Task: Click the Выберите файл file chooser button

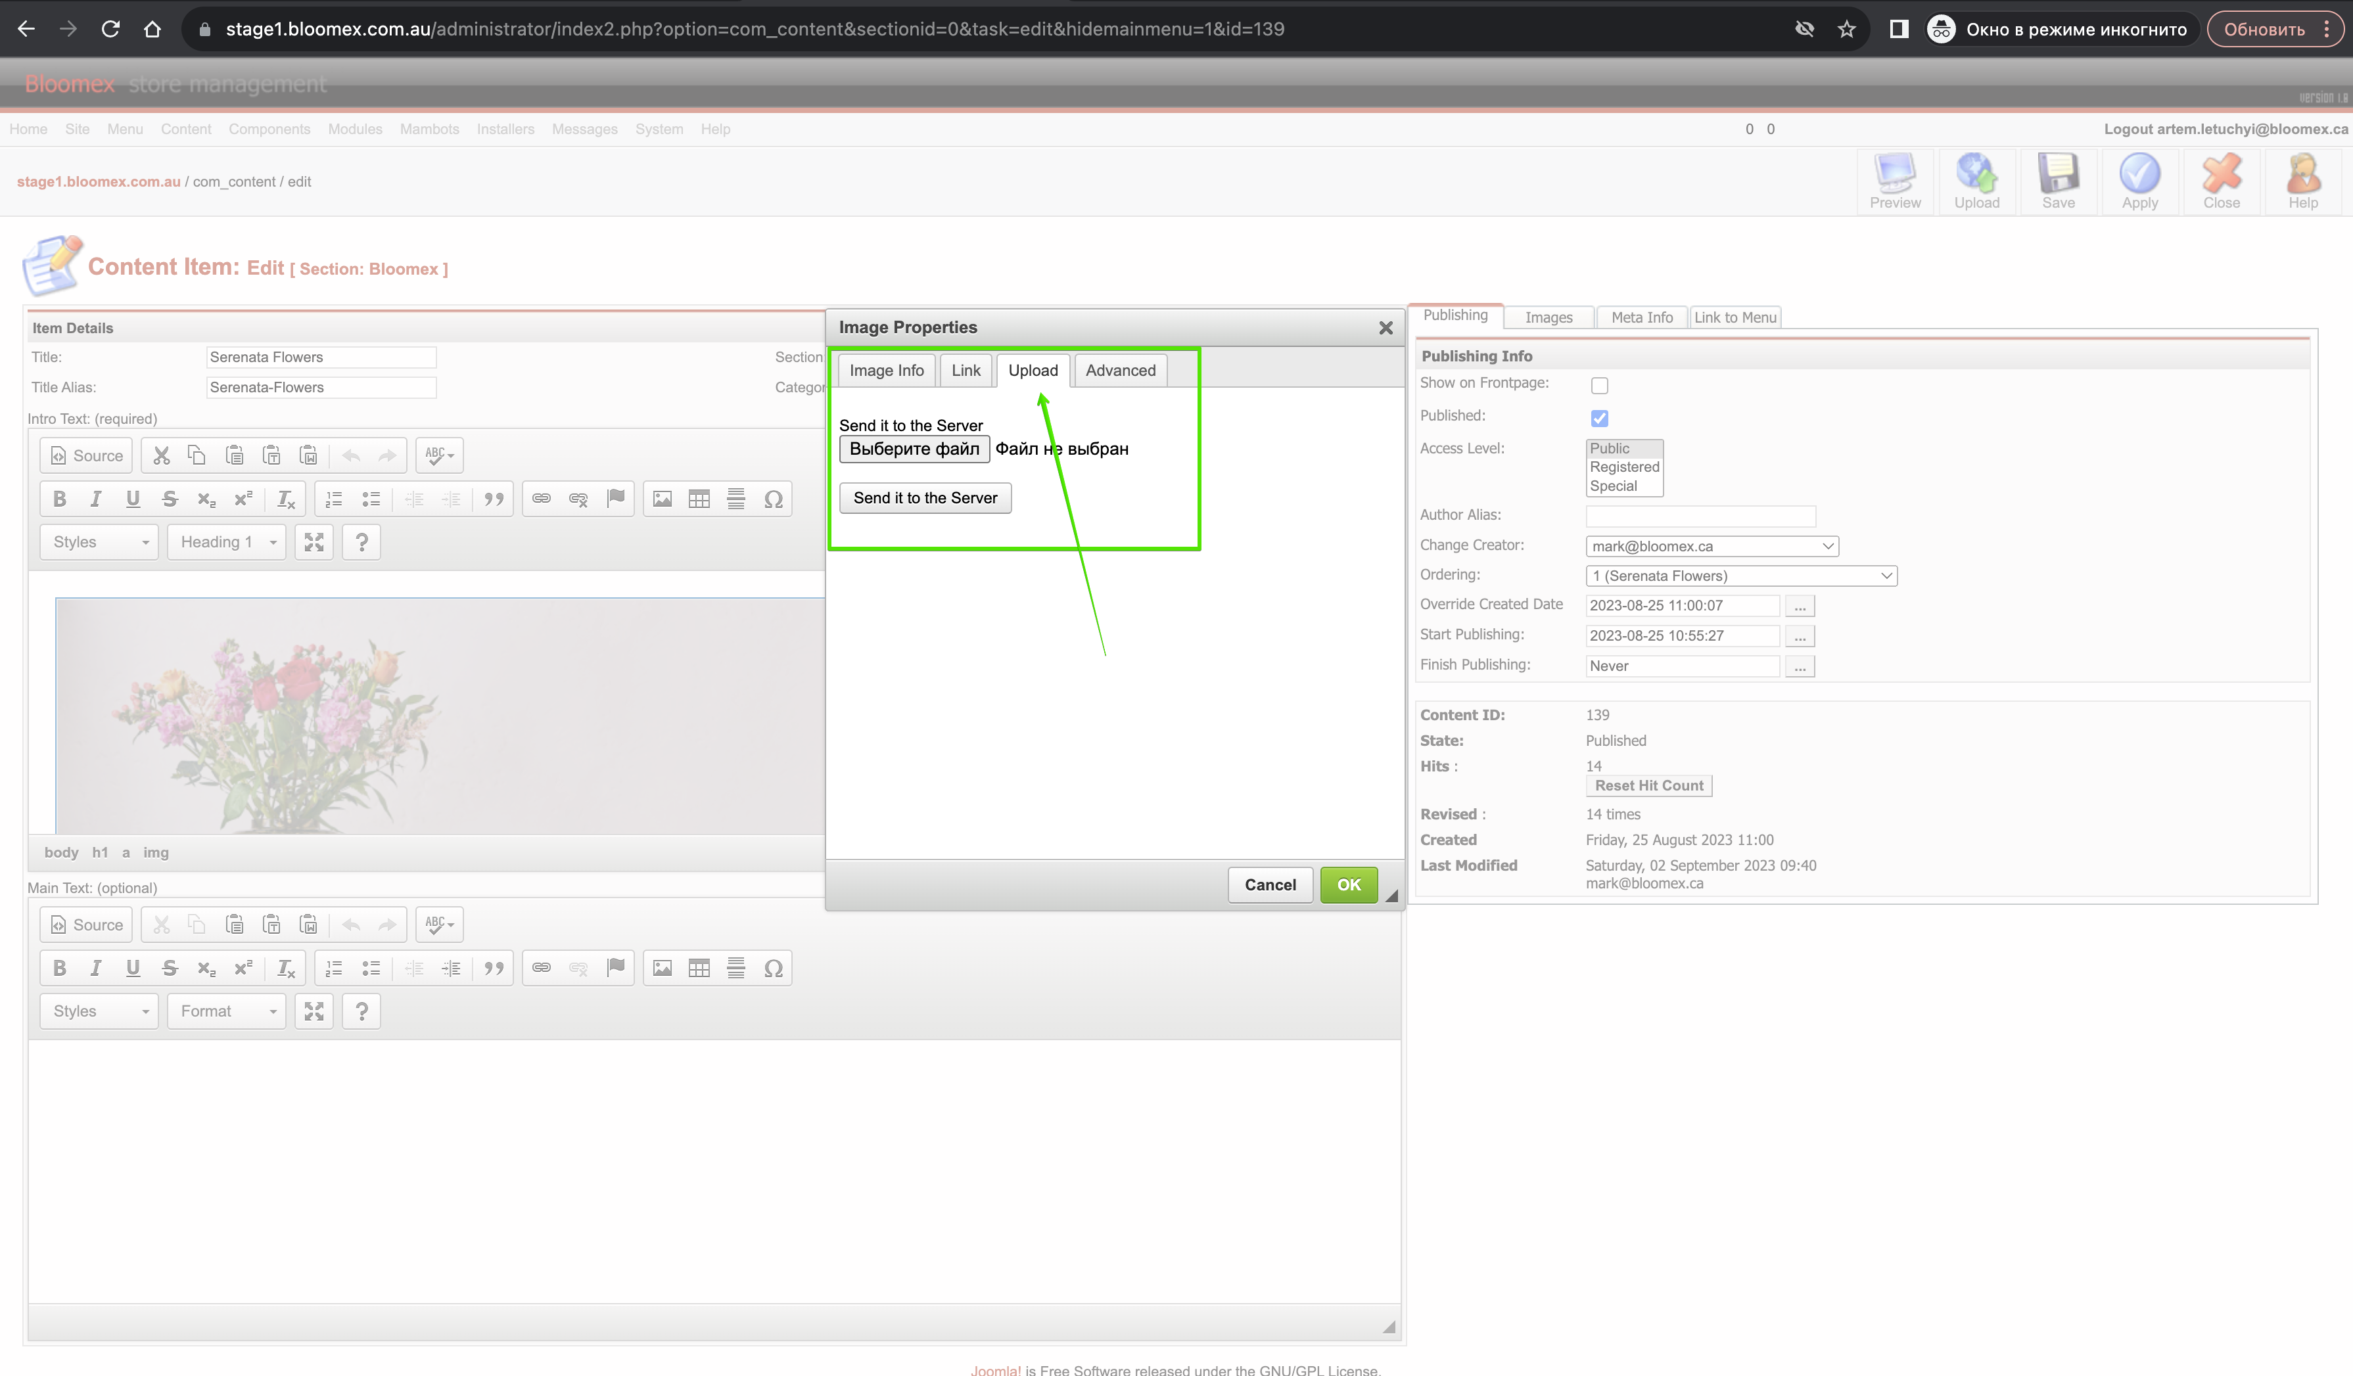Action: tap(914, 449)
